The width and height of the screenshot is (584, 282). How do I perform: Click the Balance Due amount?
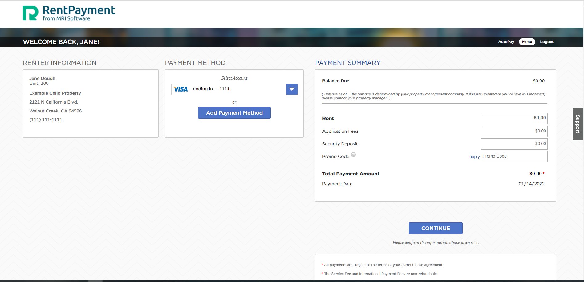538,81
